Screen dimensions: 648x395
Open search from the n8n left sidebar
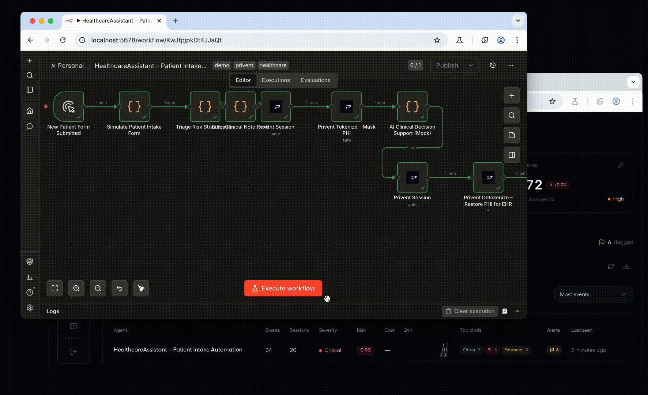30,75
